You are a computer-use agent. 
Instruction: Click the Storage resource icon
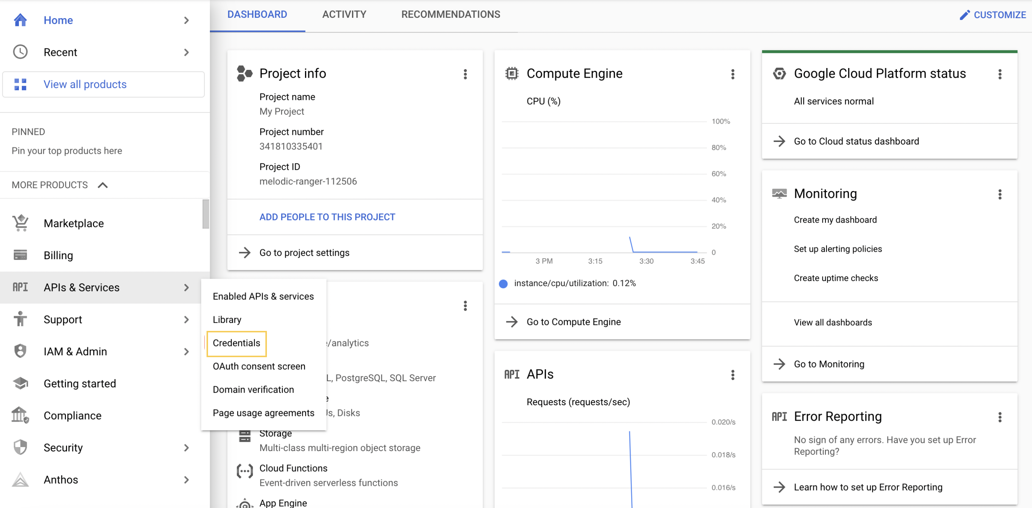[x=244, y=436]
